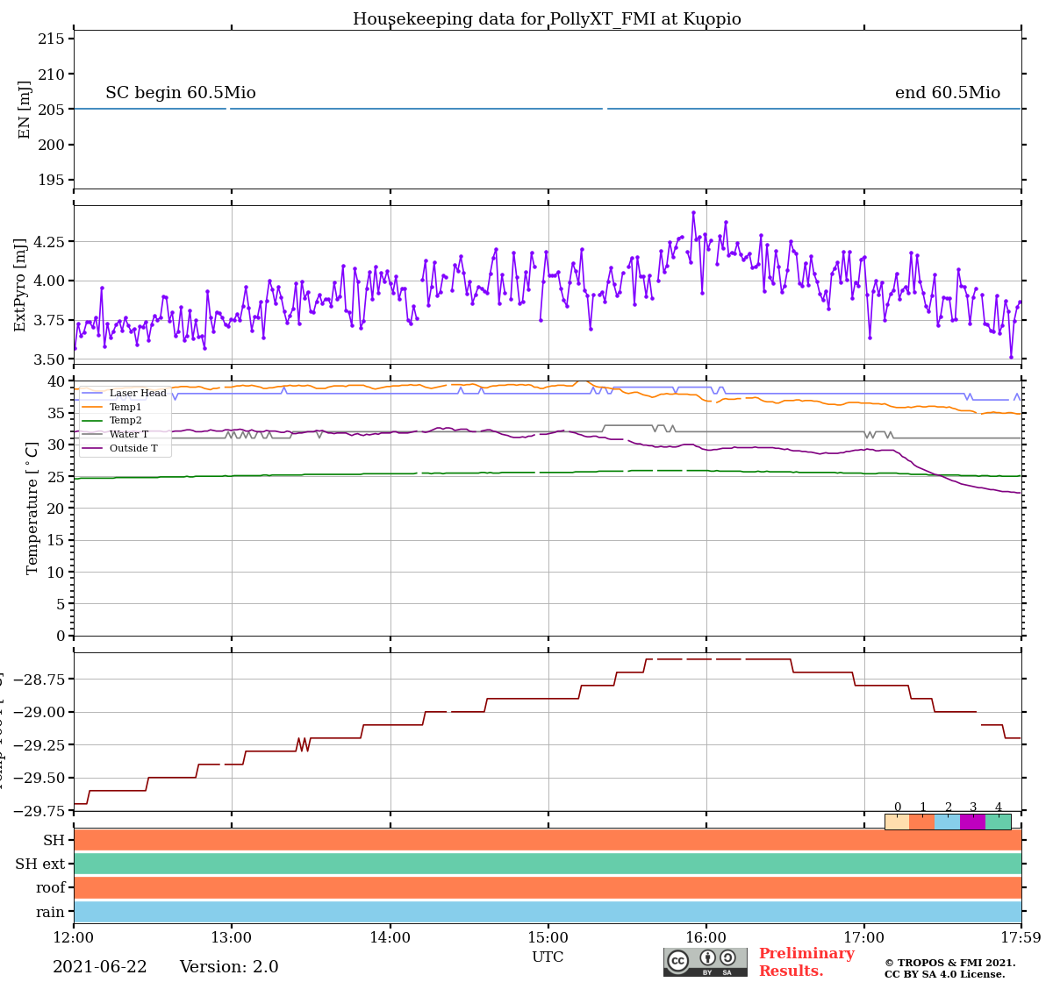Viewport: 1053px width, 982px height.
Task: Click the SH ext row label
Action: point(40,864)
